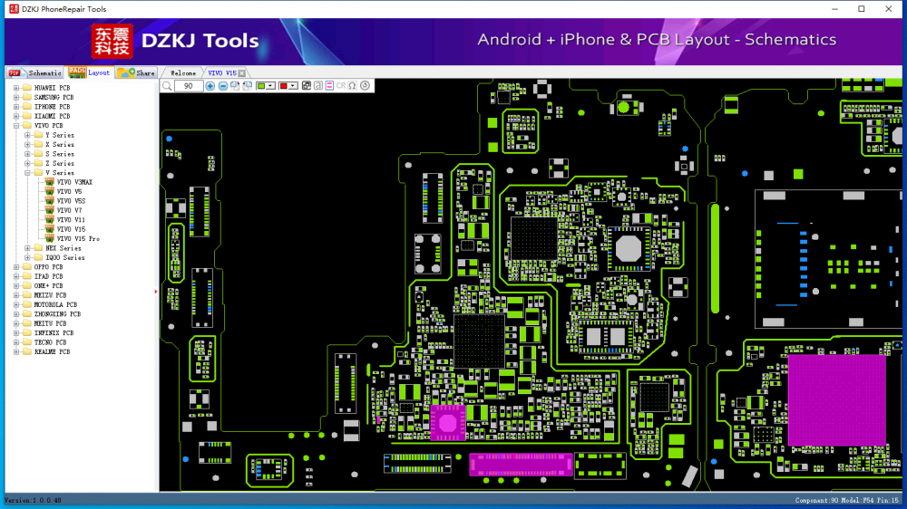The image size is (907, 509).
Task: Collapse the V Series folder
Action: click(x=27, y=173)
